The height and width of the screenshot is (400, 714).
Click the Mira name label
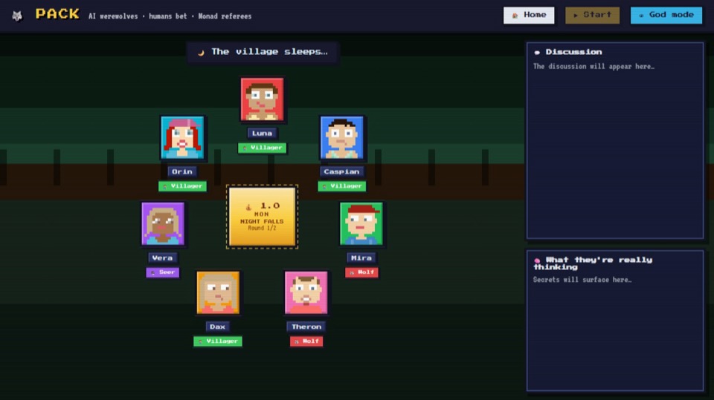(x=361, y=258)
